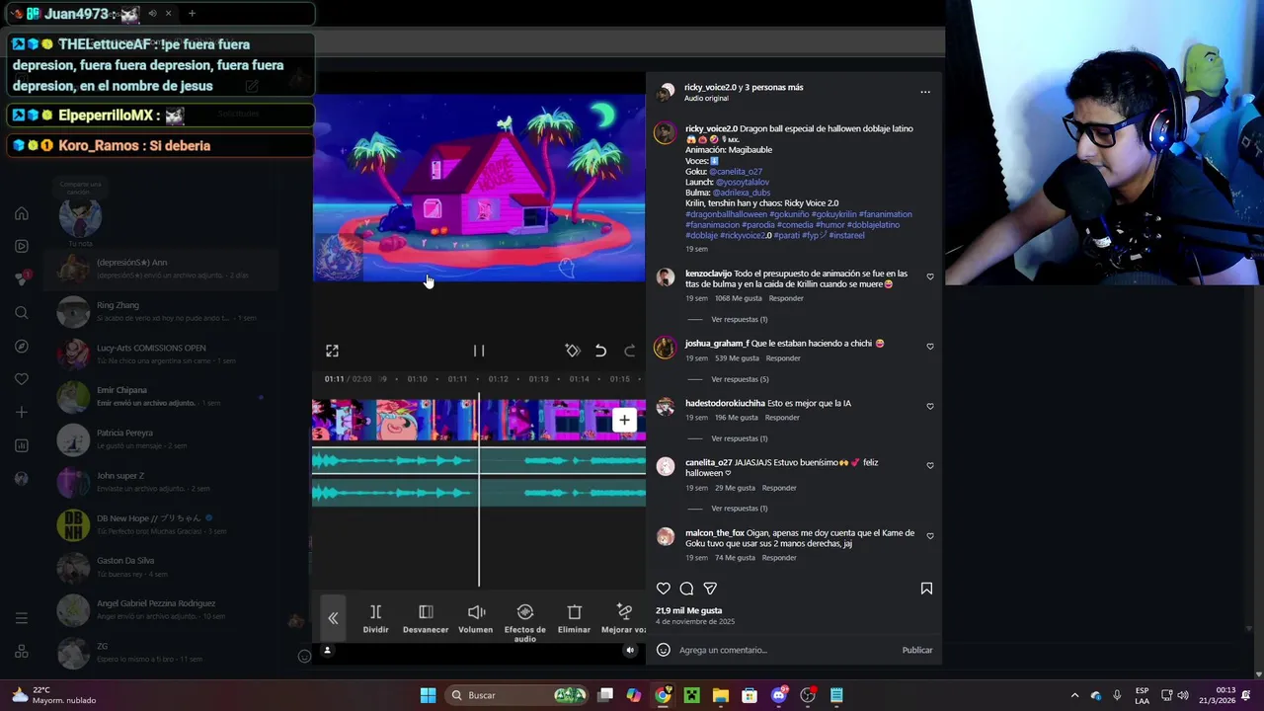Open Messages with the notification badge

click(22, 278)
